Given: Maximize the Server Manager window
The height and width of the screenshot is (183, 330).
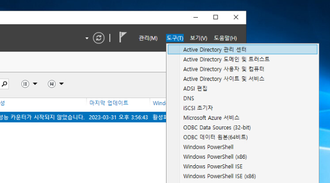Looking at the screenshot, I should point(216,17).
